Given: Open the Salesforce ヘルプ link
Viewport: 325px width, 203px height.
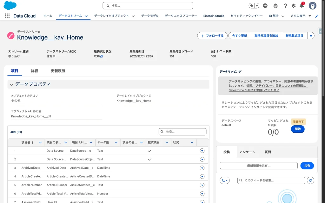Looking at the screenshot, I should pos(254,90).
